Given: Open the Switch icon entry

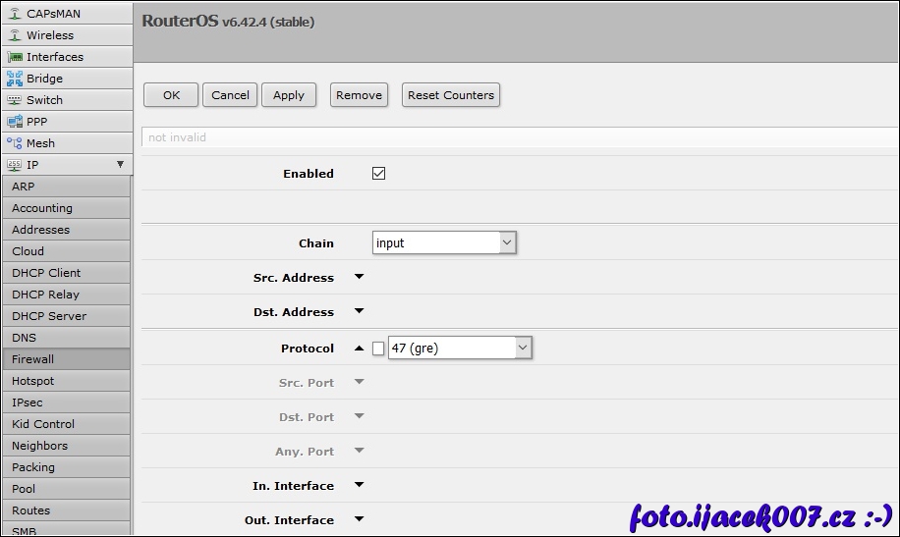Looking at the screenshot, I should click(15, 100).
